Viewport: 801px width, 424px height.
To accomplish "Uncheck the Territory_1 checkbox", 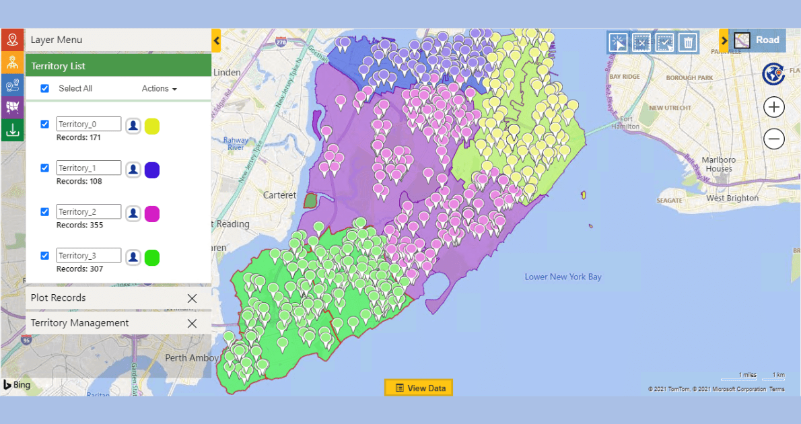I will coord(45,168).
